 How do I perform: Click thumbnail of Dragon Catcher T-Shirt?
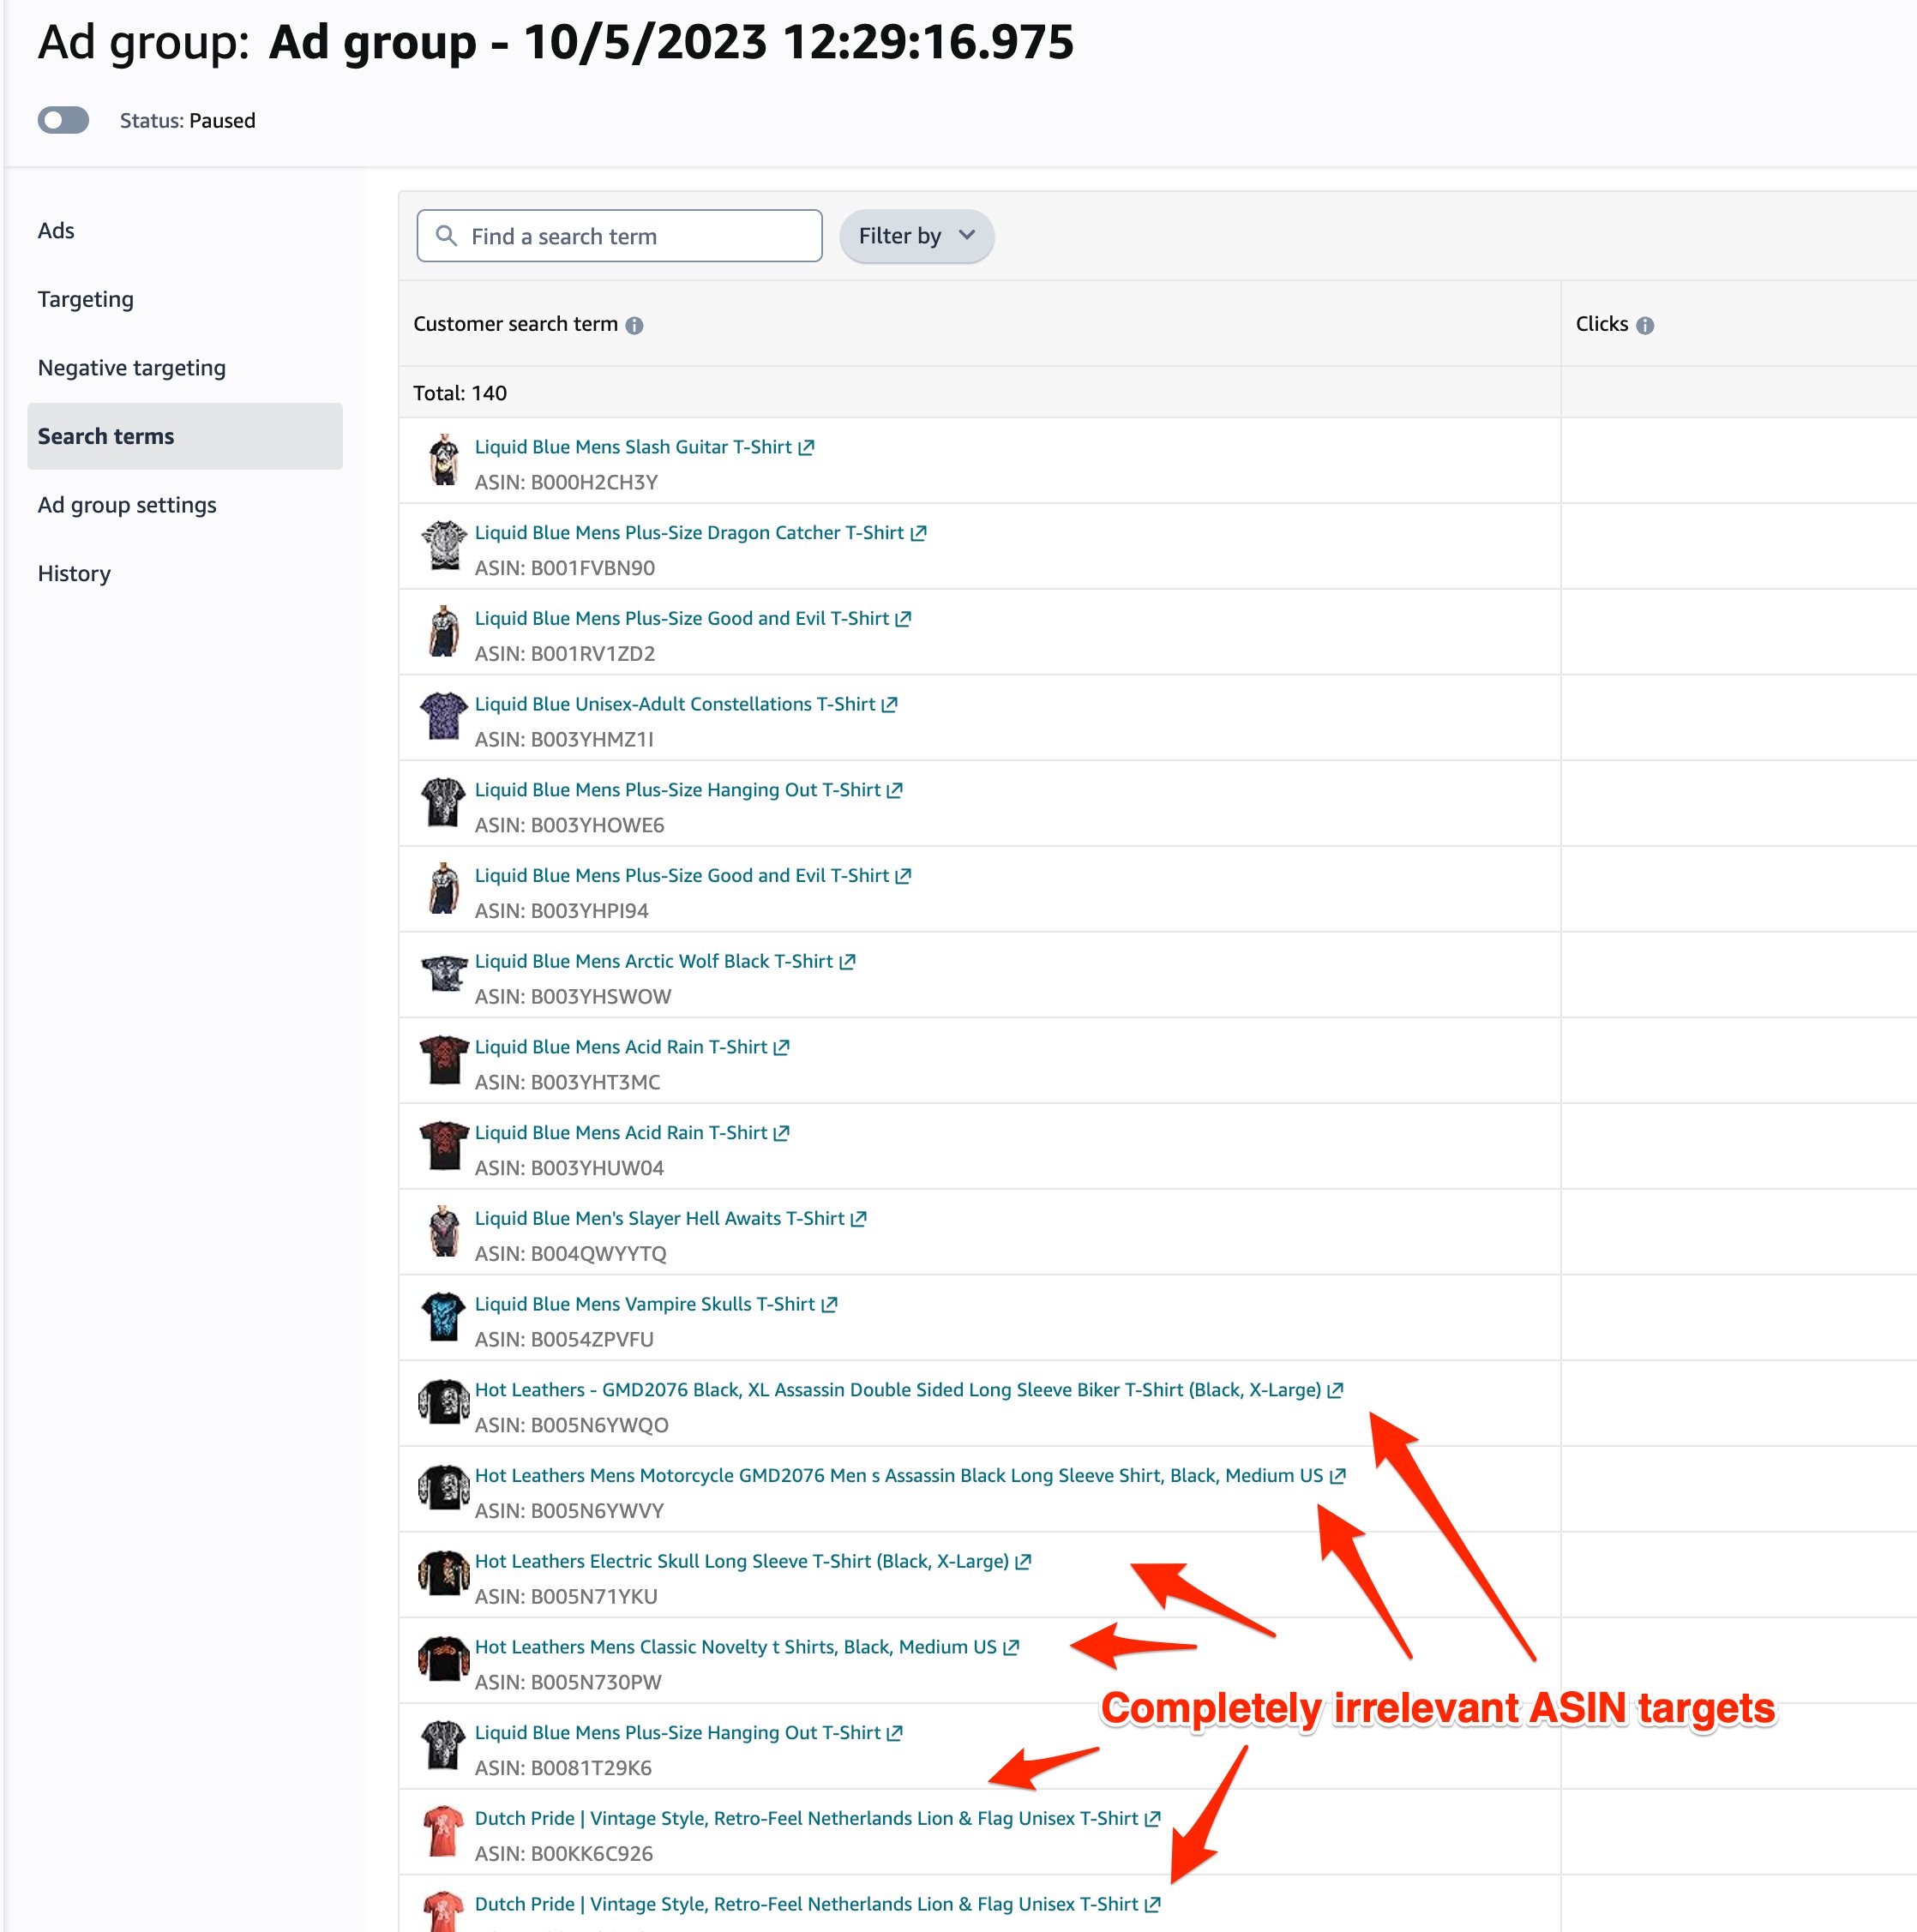[x=443, y=546]
